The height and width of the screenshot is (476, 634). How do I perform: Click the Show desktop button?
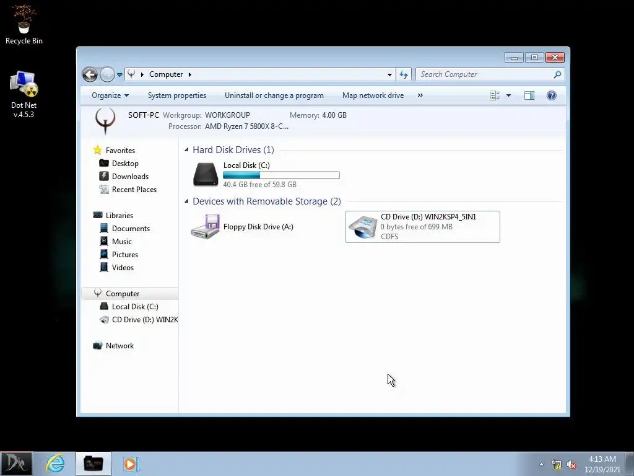pyautogui.click(x=630, y=464)
